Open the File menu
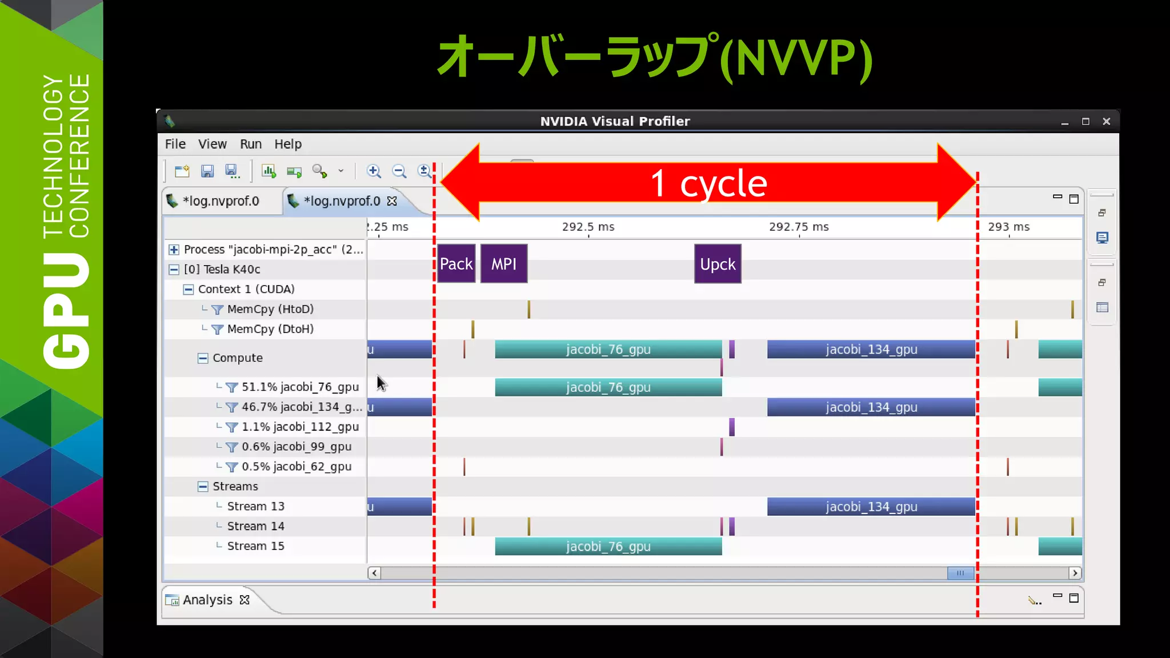 (175, 144)
